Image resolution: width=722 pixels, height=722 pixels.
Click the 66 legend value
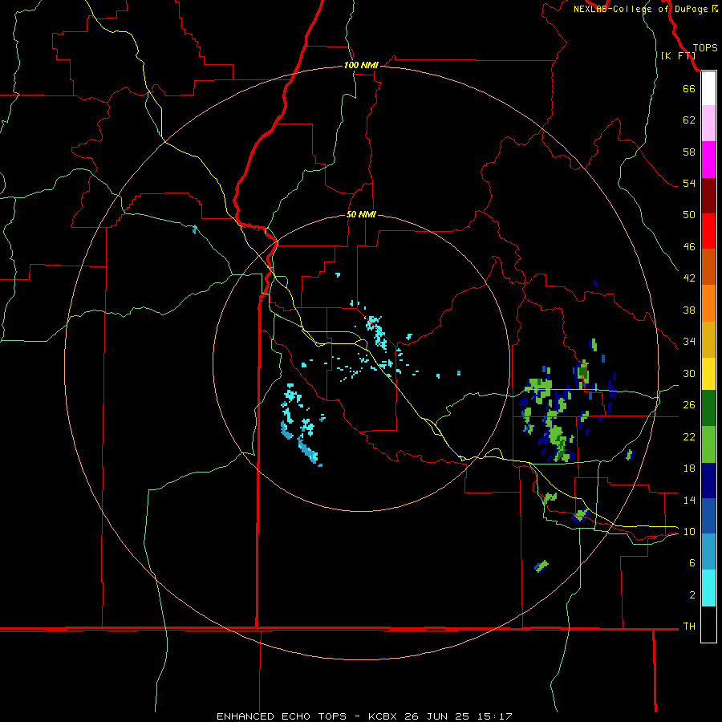tap(689, 88)
